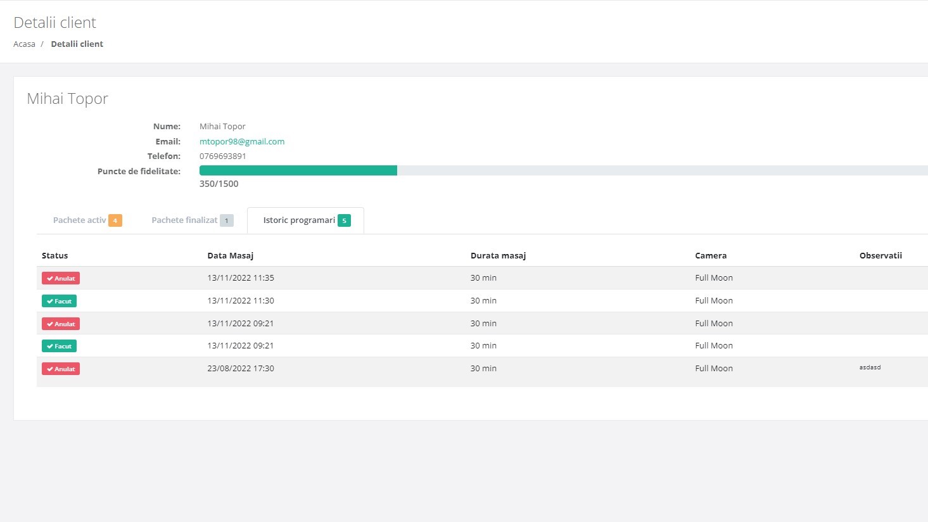Select date cell 13/11/2022 11:35
Viewport: 928px width, 522px height.
(241, 277)
